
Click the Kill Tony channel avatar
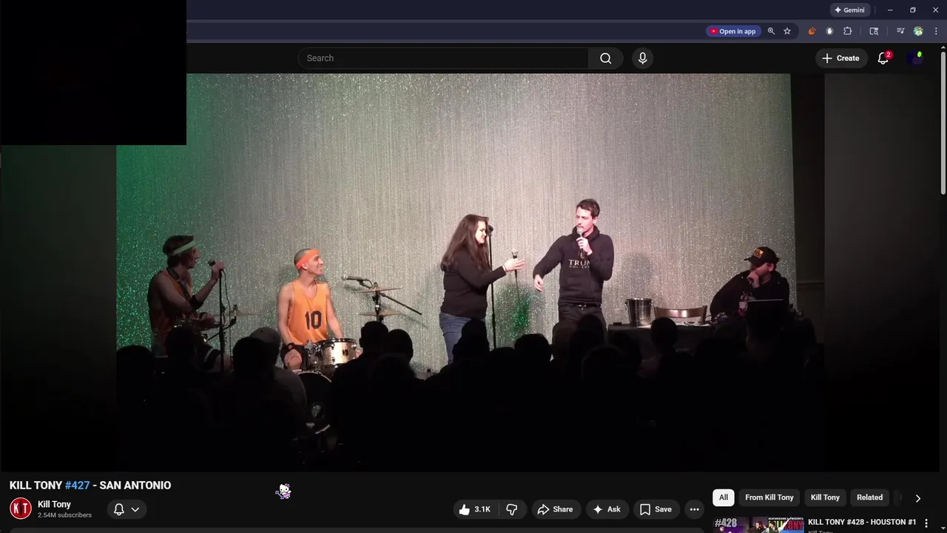coord(21,509)
